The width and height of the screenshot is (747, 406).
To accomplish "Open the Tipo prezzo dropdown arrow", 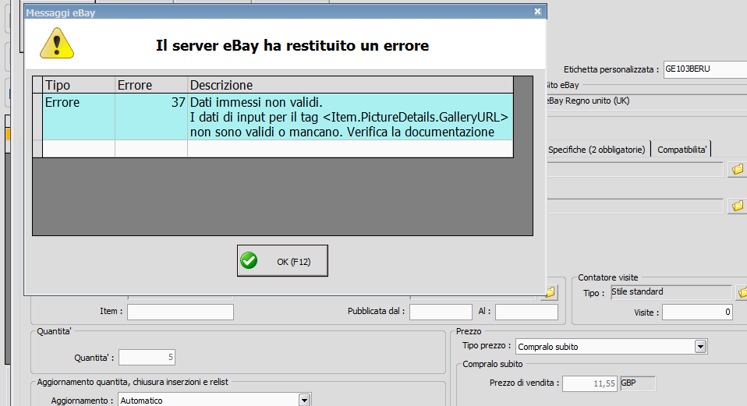I will [x=700, y=347].
